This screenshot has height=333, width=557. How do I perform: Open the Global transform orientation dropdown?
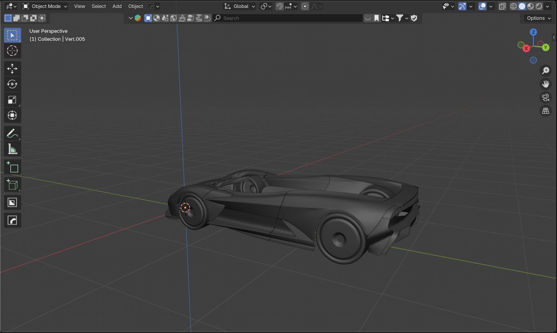240,7
